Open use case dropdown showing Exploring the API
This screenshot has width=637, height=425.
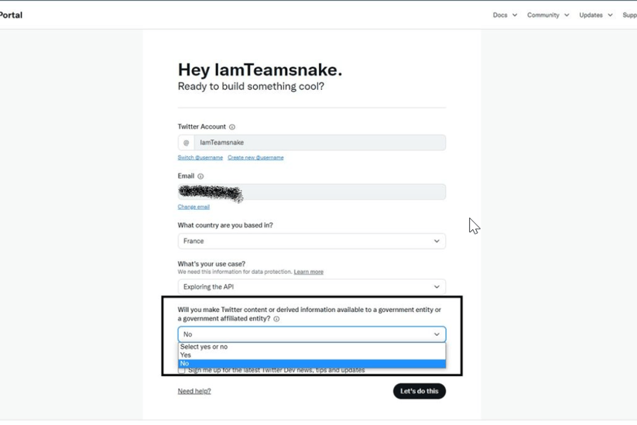(312, 287)
